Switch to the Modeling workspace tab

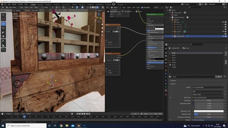point(40,5)
